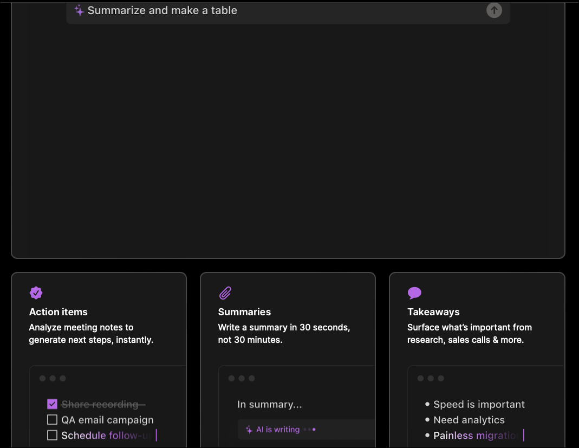Viewport: 579px width, 448px height.
Task: Click the window dots in the Action items mockup
Action: pyautogui.click(x=53, y=379)
